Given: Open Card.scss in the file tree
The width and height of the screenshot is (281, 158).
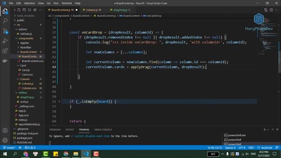Looking at the screenshot, I should click(x=27, y=75).
